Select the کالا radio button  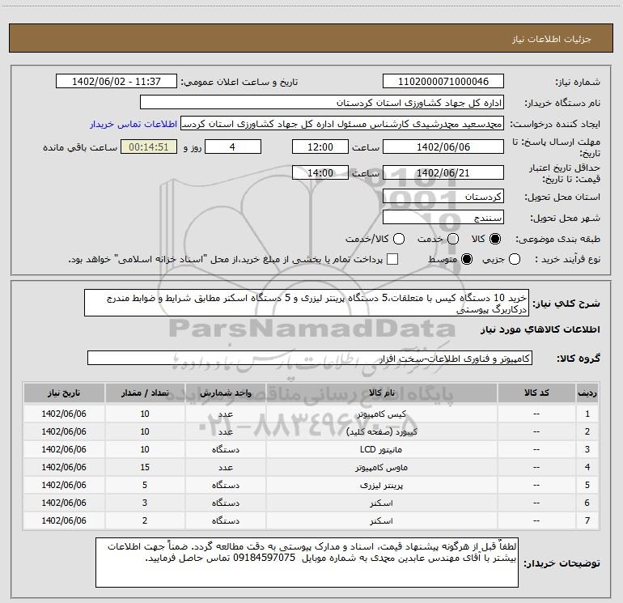coord(495,239)
